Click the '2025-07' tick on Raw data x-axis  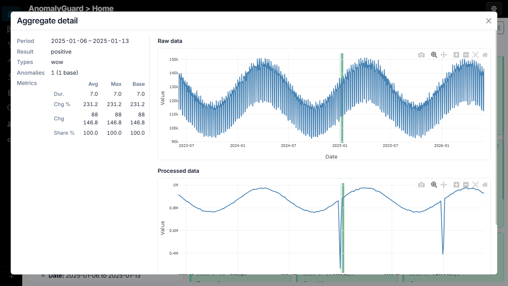[x=390, y=146]
